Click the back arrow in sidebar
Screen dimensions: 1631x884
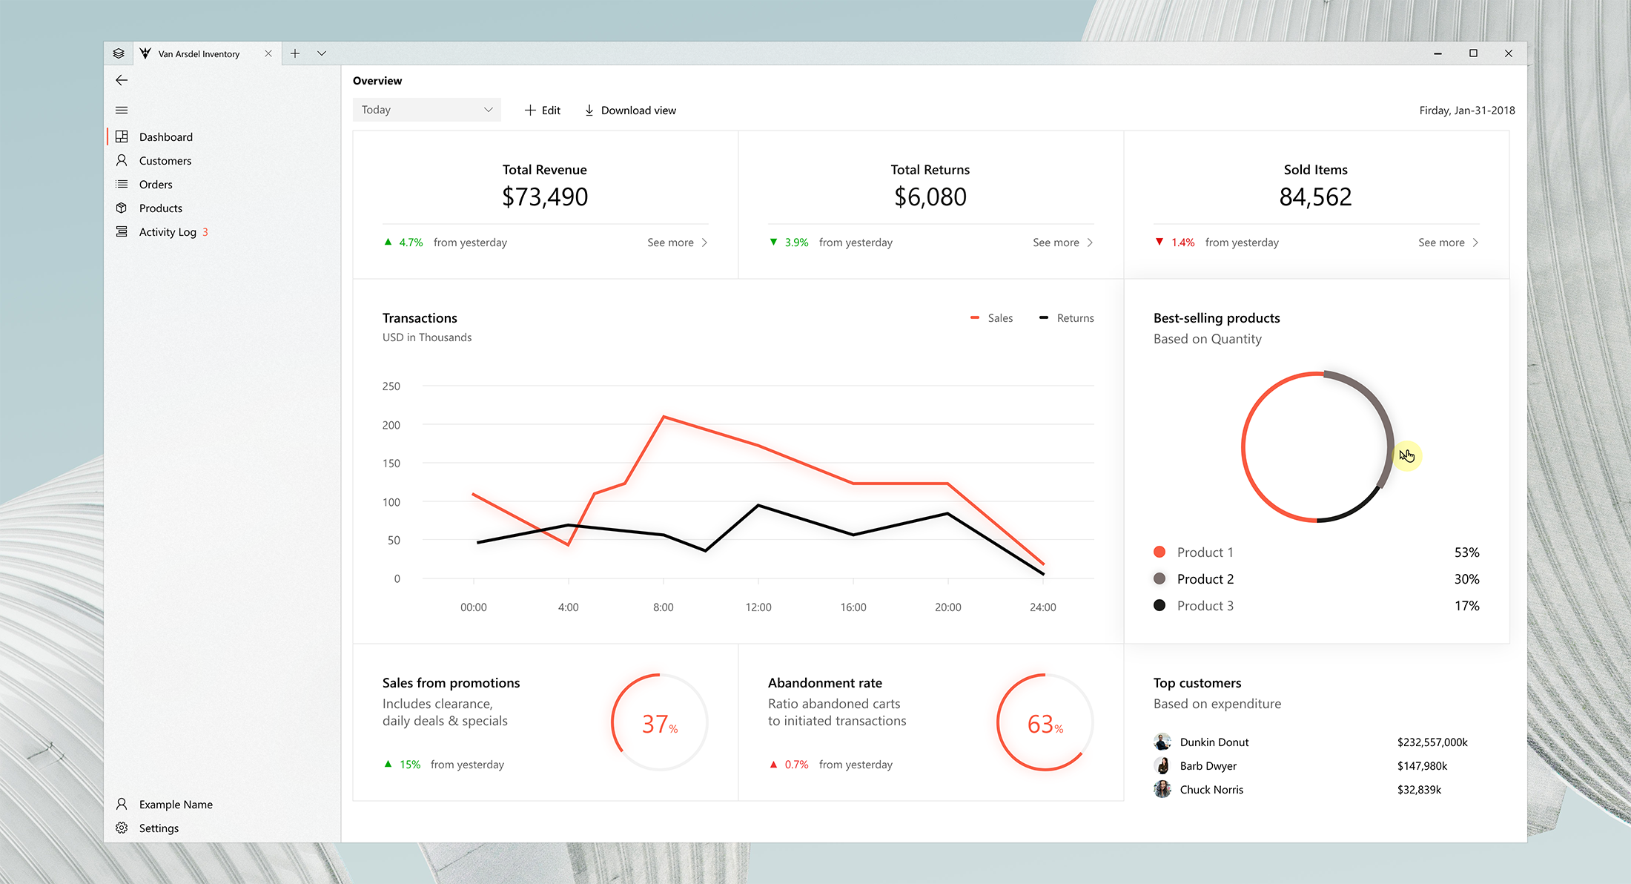tap(122, 80)
